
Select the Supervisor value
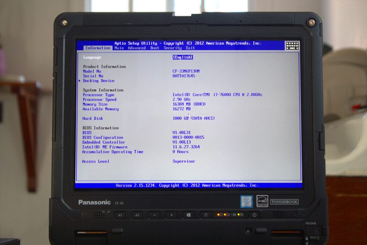(184, 161)
